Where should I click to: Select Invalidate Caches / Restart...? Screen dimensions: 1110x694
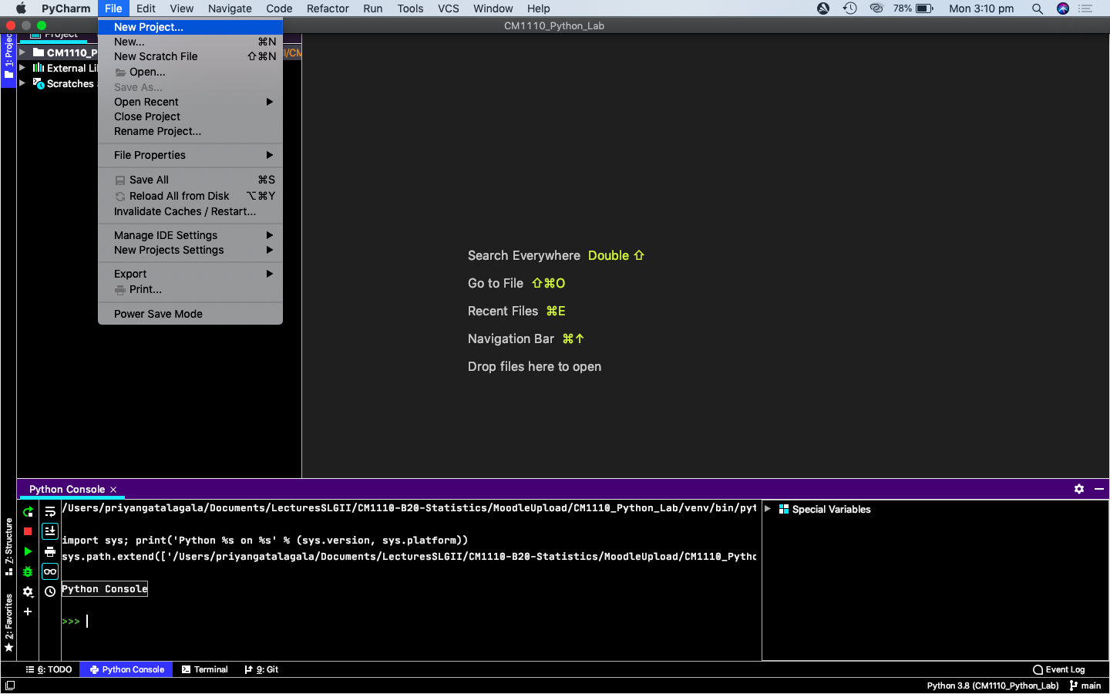click(x=190, y=211)
